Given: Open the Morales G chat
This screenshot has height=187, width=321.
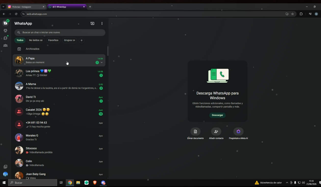Looking at the screenshot, I should coord(59,138).
